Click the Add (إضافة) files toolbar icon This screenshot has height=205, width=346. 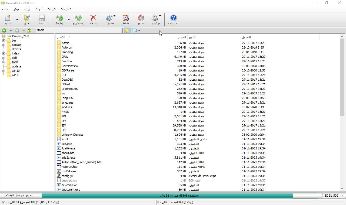pyautogui.click(x=59, y=18)
